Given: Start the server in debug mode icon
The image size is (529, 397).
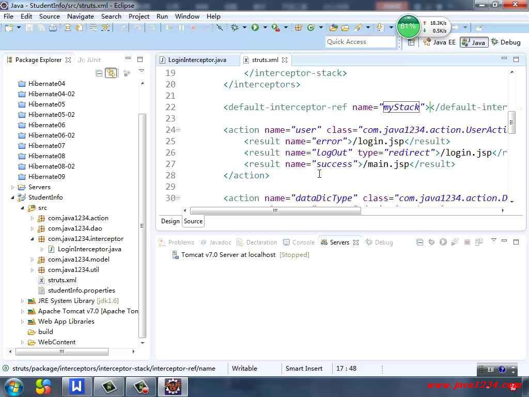Looking at the screenshot, I should (431, 242).
